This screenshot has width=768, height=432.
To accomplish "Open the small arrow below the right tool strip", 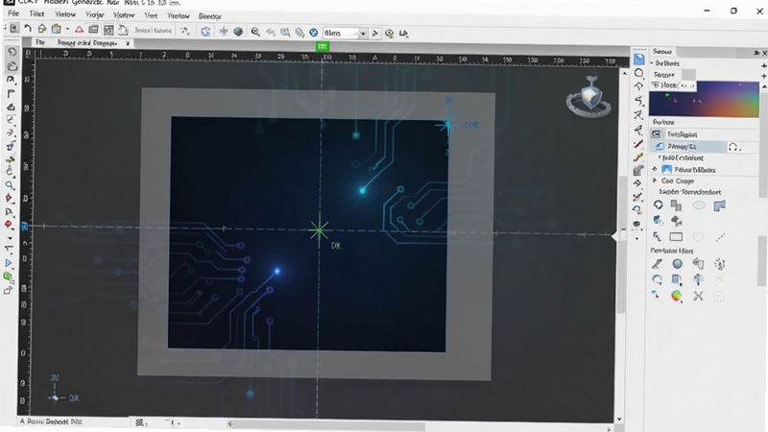I will 636,238.
